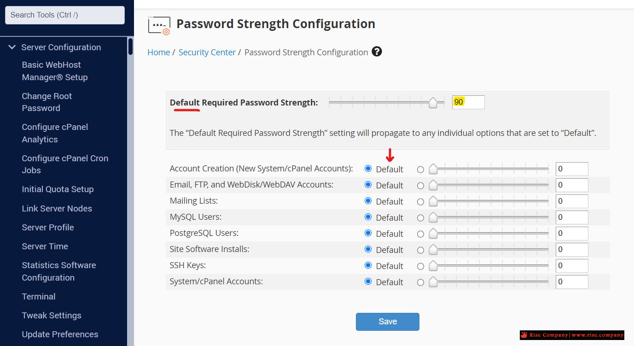Image resolution: width=634 pixels, height=346 pixels.
Task: Go to Terminal in sidebar
Action: (x=39, y=297)
